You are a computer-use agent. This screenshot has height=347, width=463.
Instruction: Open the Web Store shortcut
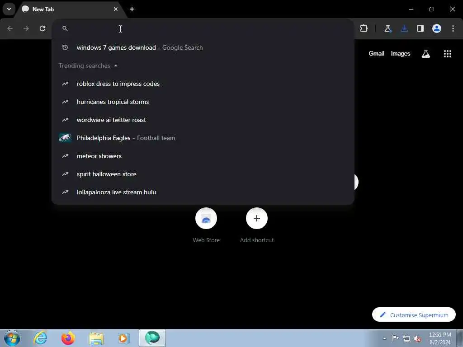click(x=206, y=225)
